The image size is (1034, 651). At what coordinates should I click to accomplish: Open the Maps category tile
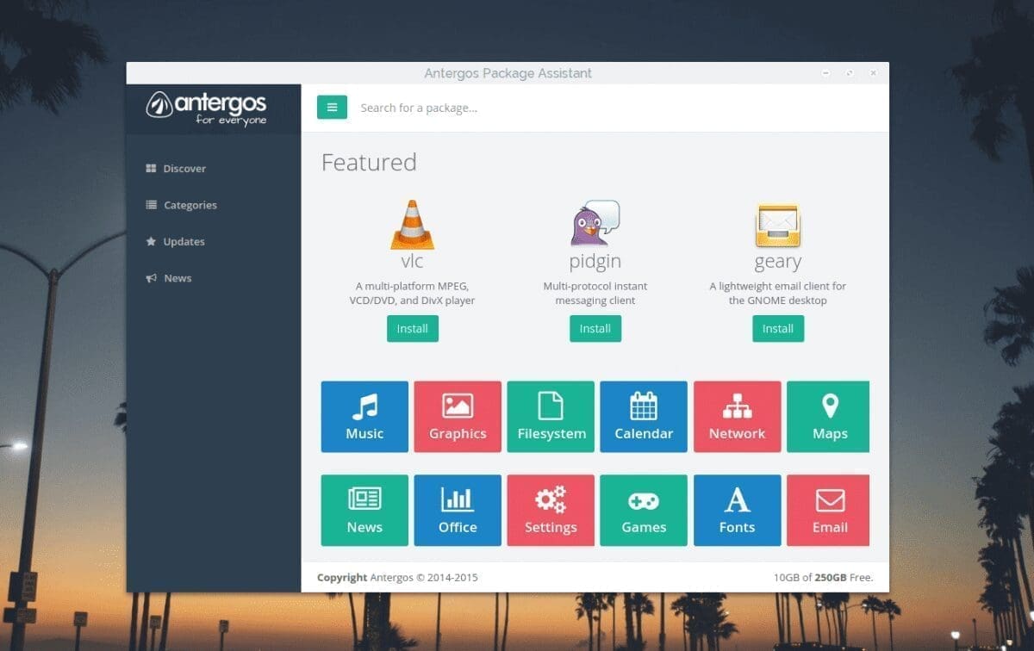(x=828, y=417)
